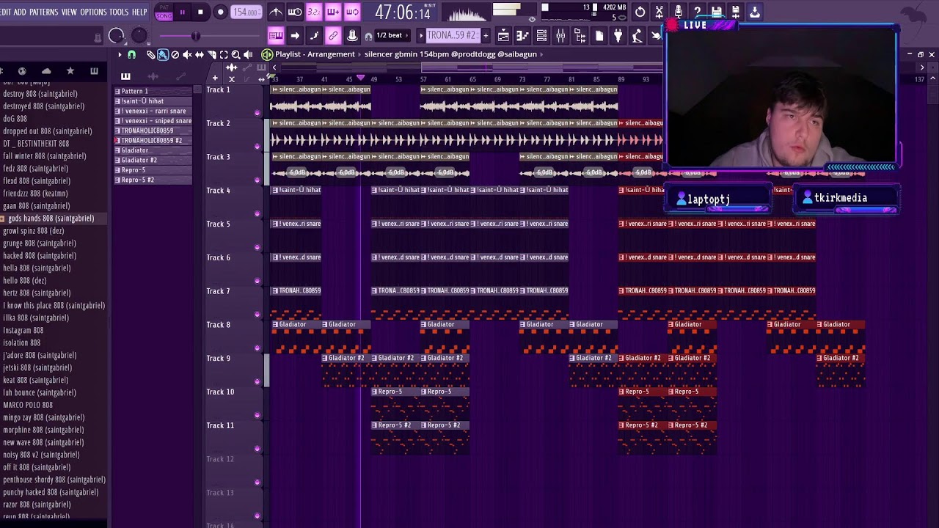Open the EDIT menu
This screenshot has width=939, height=528.
pos(5,12)
